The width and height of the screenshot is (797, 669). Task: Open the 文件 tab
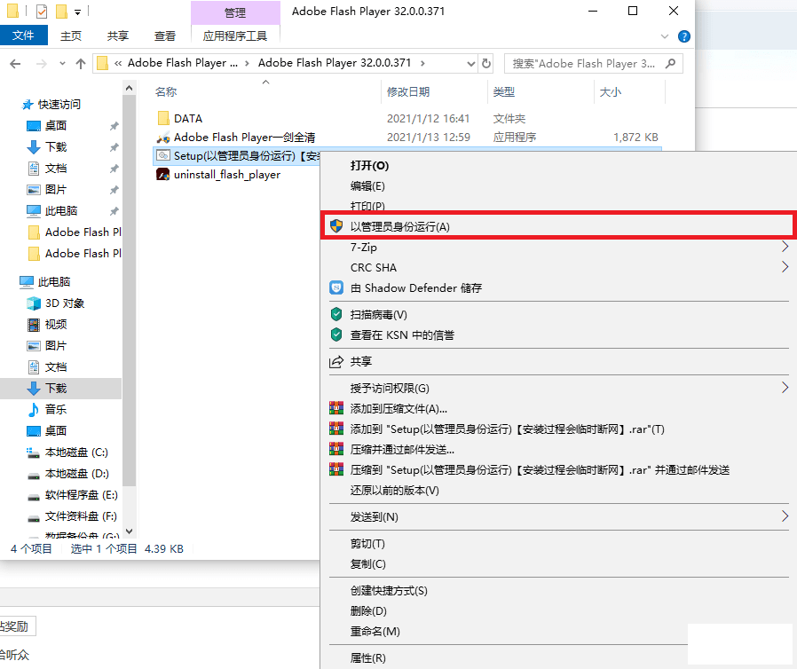click(23, 35)
